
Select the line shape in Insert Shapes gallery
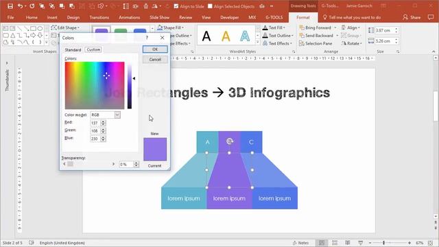pyautogui.click(x=19, y=29)
